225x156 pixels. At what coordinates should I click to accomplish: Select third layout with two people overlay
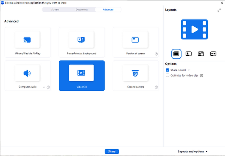point(201,54)
